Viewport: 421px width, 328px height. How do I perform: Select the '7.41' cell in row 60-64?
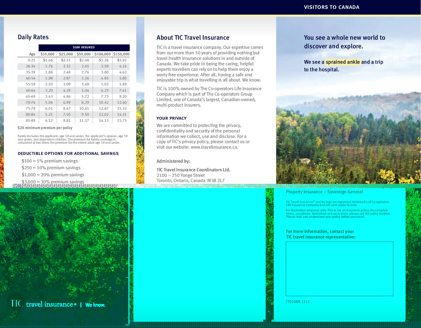pyautogui.click(x=123, y=91)
